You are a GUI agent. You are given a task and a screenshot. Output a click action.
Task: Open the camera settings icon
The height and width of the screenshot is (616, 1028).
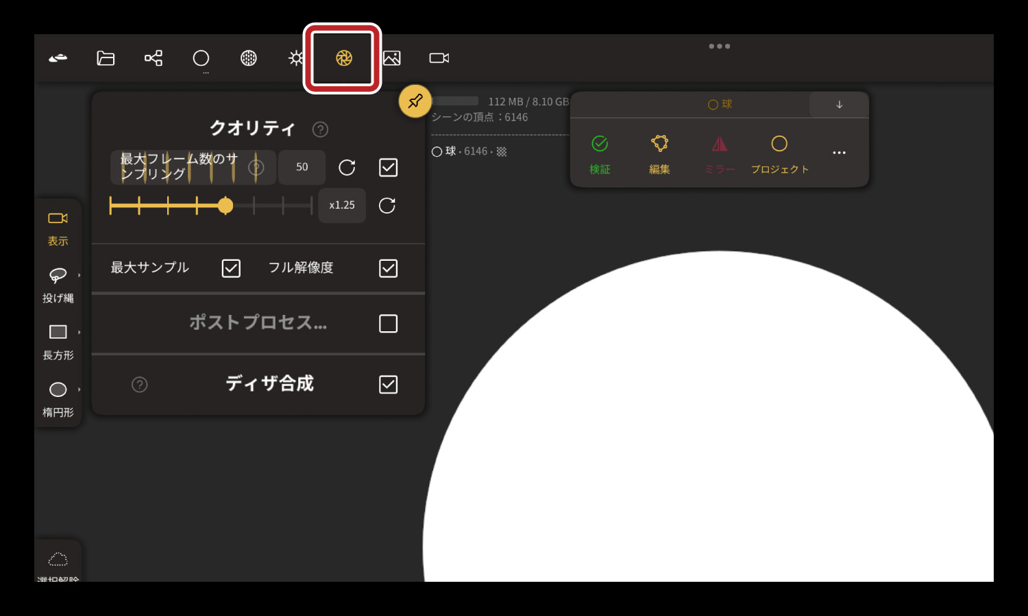[x=439, y=58]
